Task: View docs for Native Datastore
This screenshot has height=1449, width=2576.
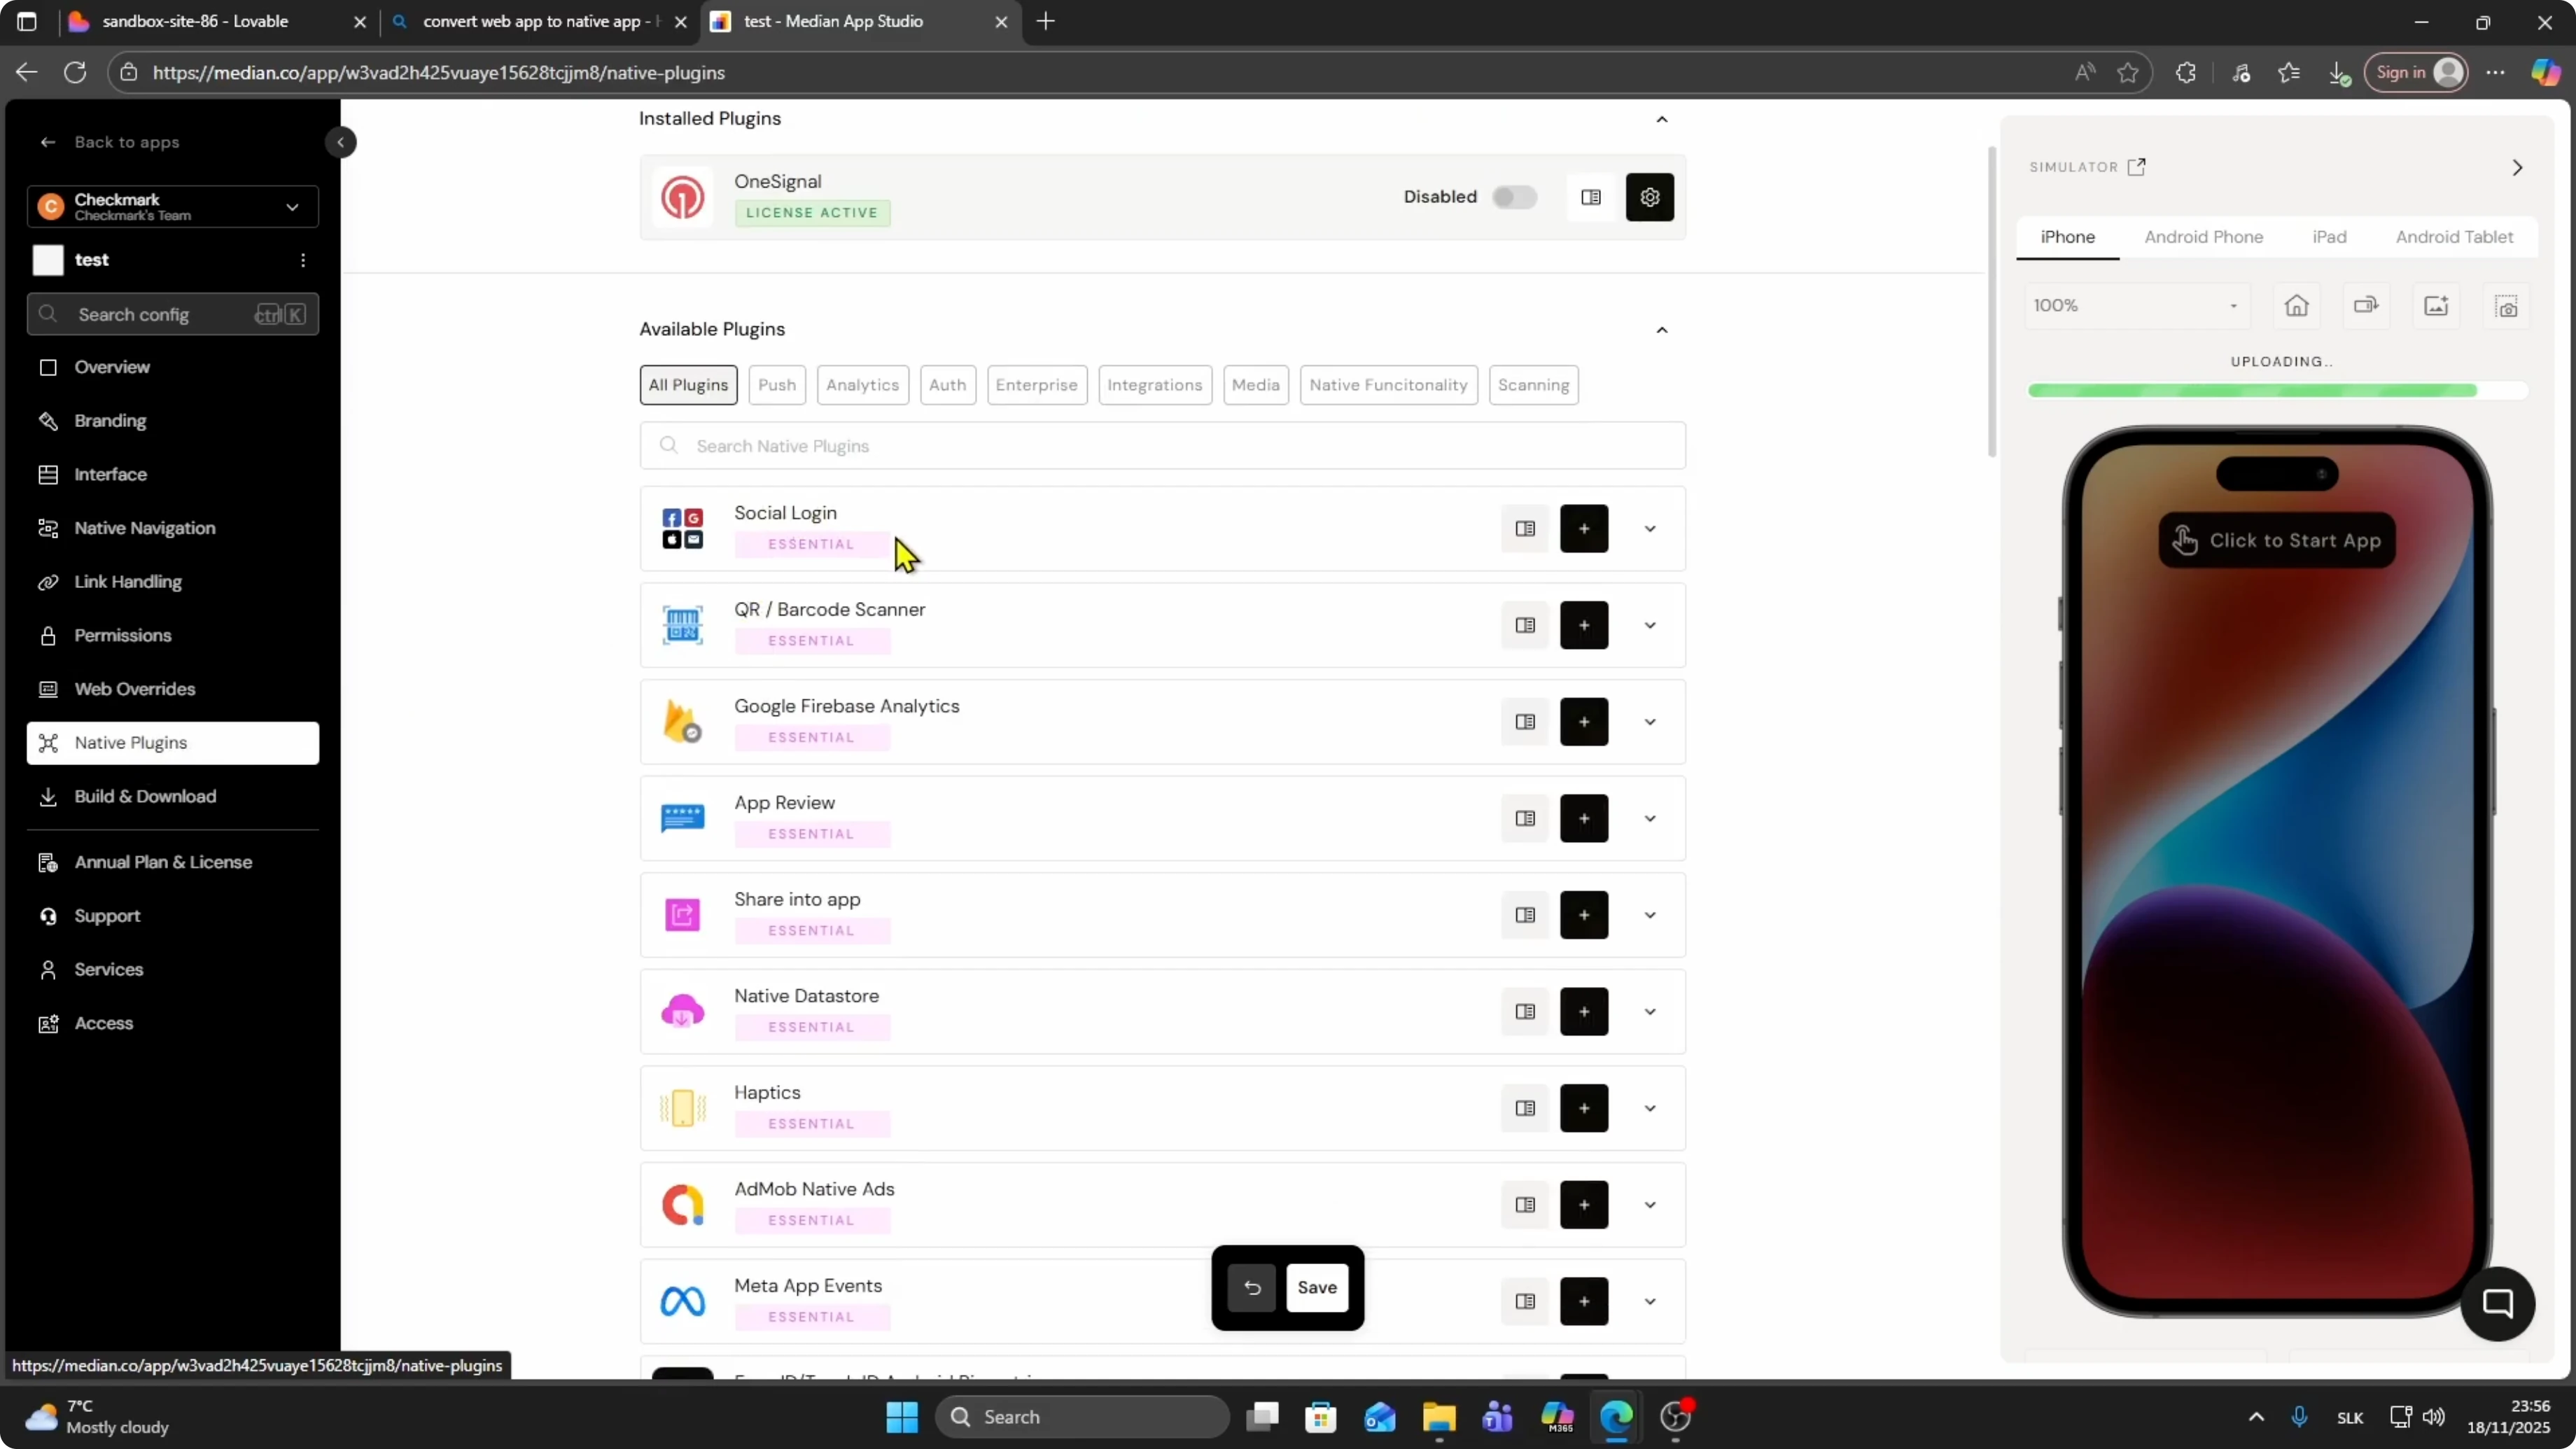Action: tap(1525, 1012)
